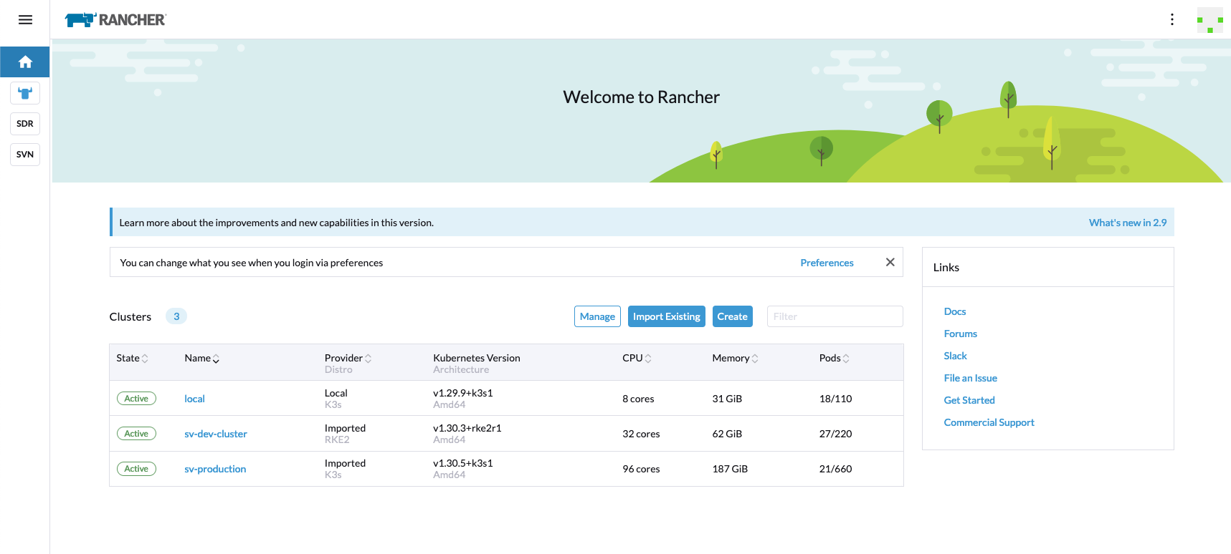Dismiss the preferences notice with X
This screenshot has width=1231, height=554.
(x=890, y=262)
